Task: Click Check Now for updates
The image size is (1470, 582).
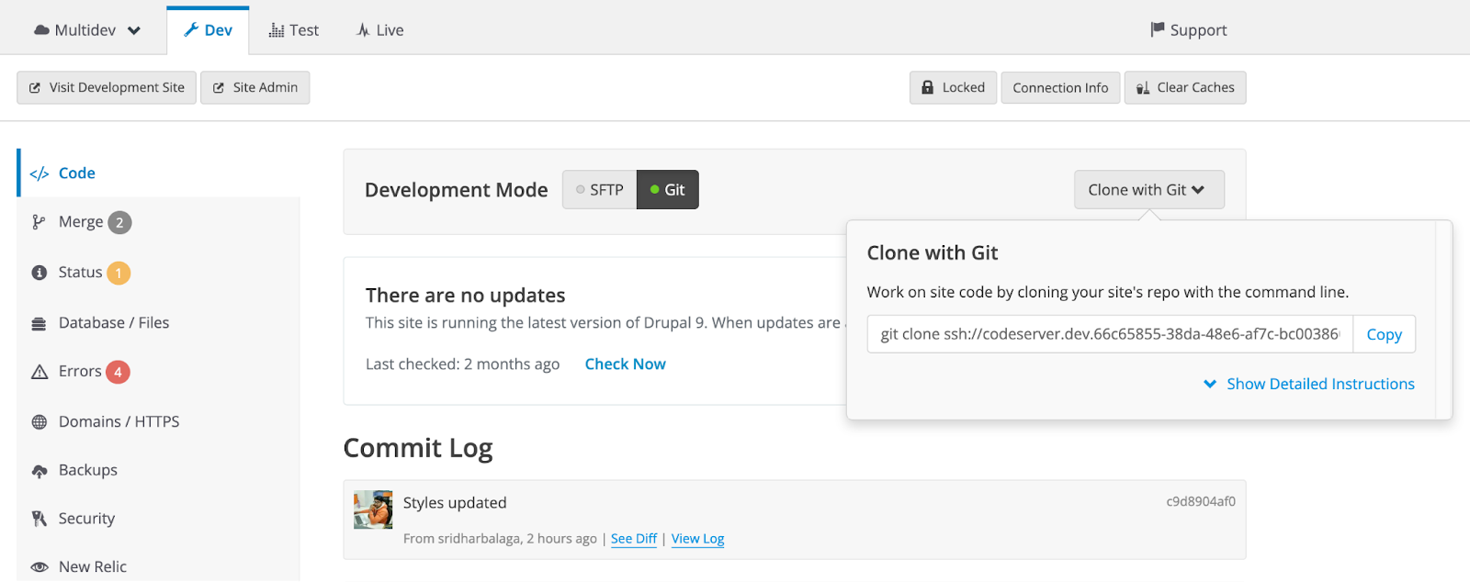Action: click(626, 364)
